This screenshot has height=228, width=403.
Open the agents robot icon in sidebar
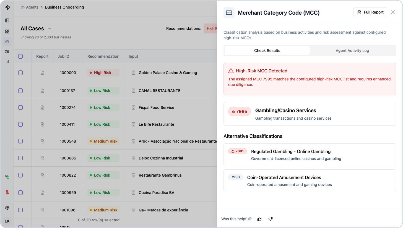[x=7, y=41]
